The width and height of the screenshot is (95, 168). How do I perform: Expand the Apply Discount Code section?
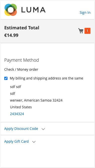coord(21,129)
